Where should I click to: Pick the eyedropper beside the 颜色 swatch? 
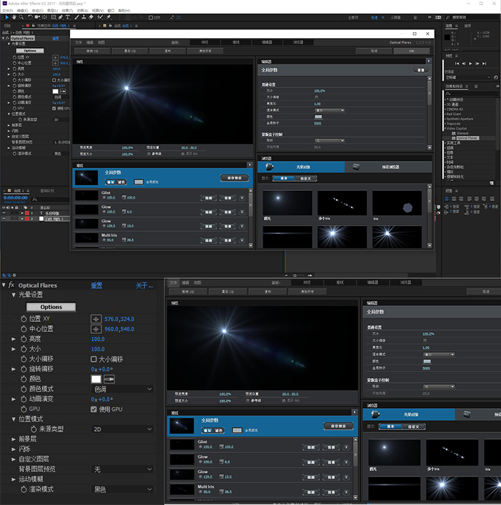coord(108,379)
